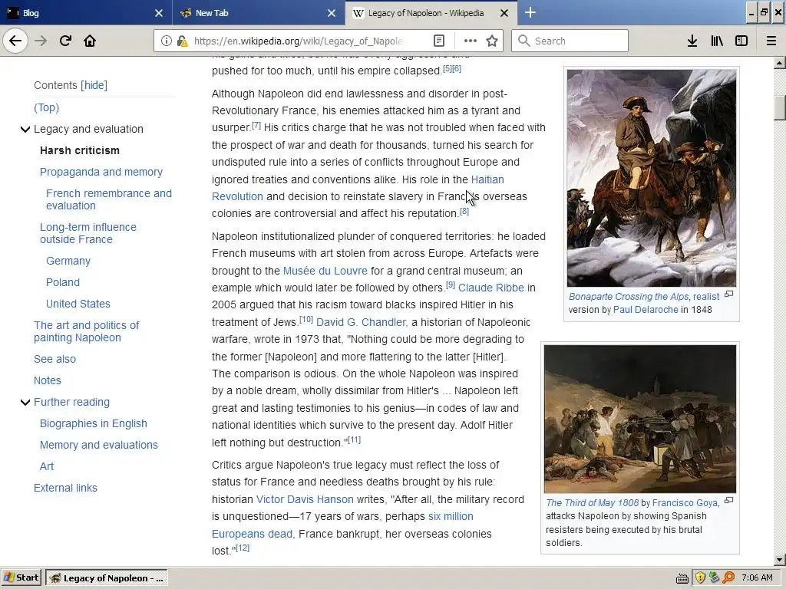
Task: Go to Art subsection
Action: click(x=47, y=467)
